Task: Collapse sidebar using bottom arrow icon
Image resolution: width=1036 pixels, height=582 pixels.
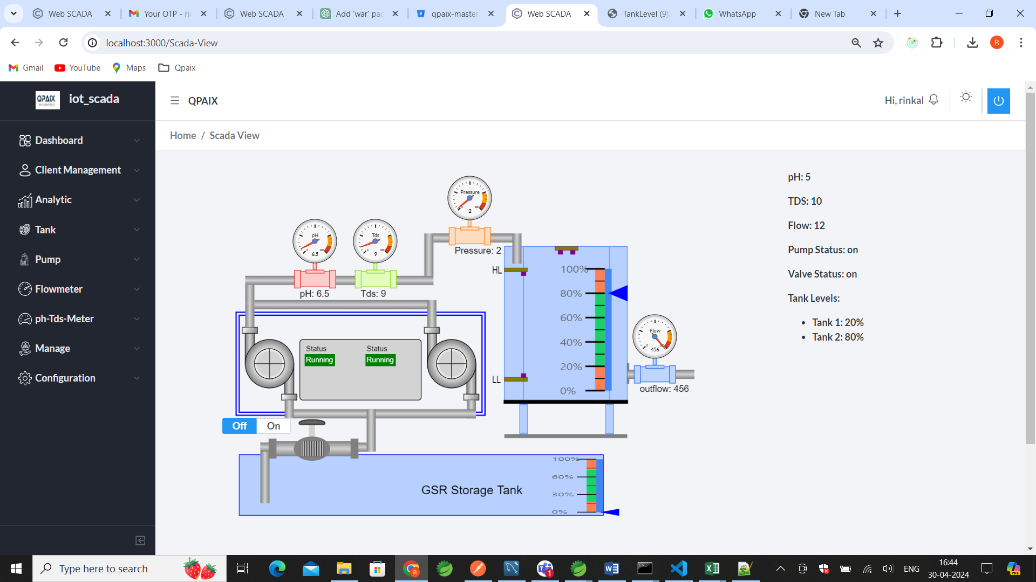Action: click(140, 541)
